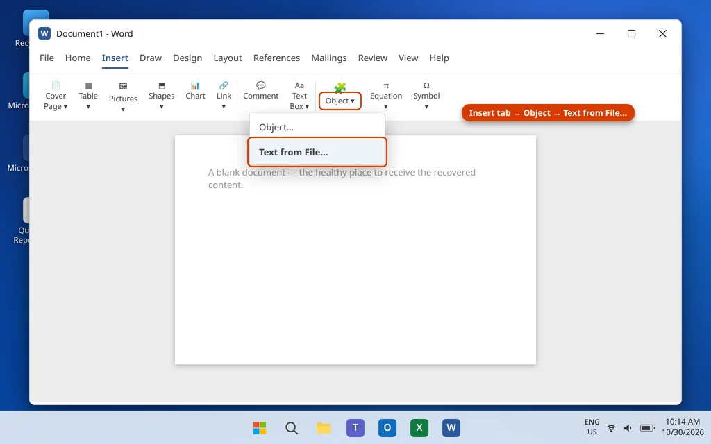
Task: Click the Link chain icon
Action: [x=224, y=85]
